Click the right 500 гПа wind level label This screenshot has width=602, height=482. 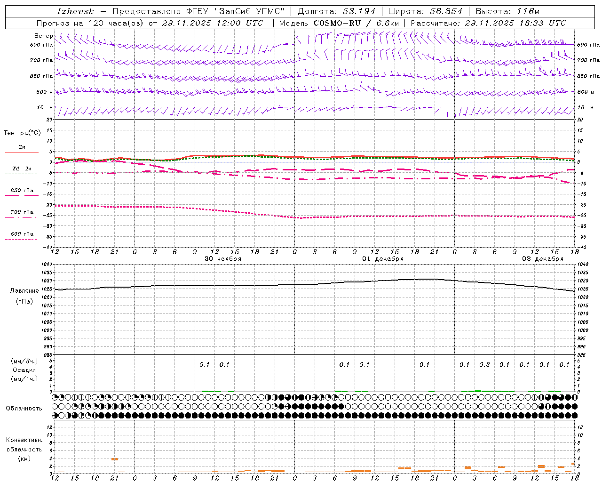pyautogui.click(x=588, y=45)
